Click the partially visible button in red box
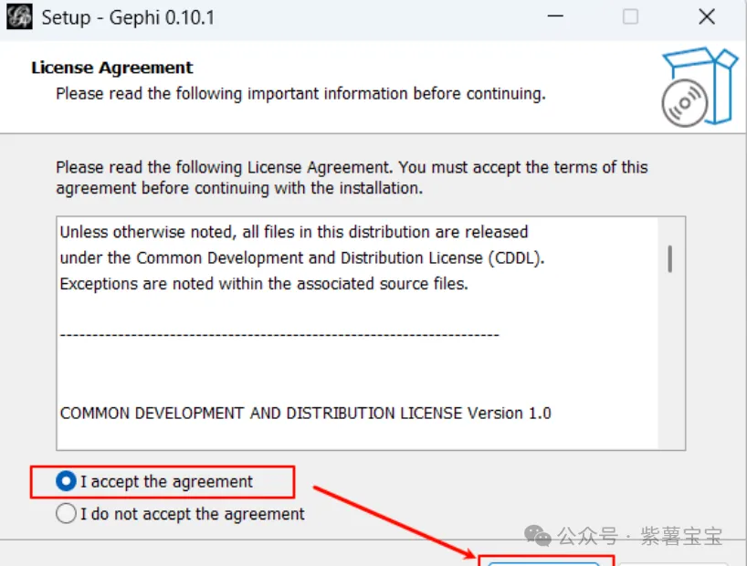 [x=544, y=560]
